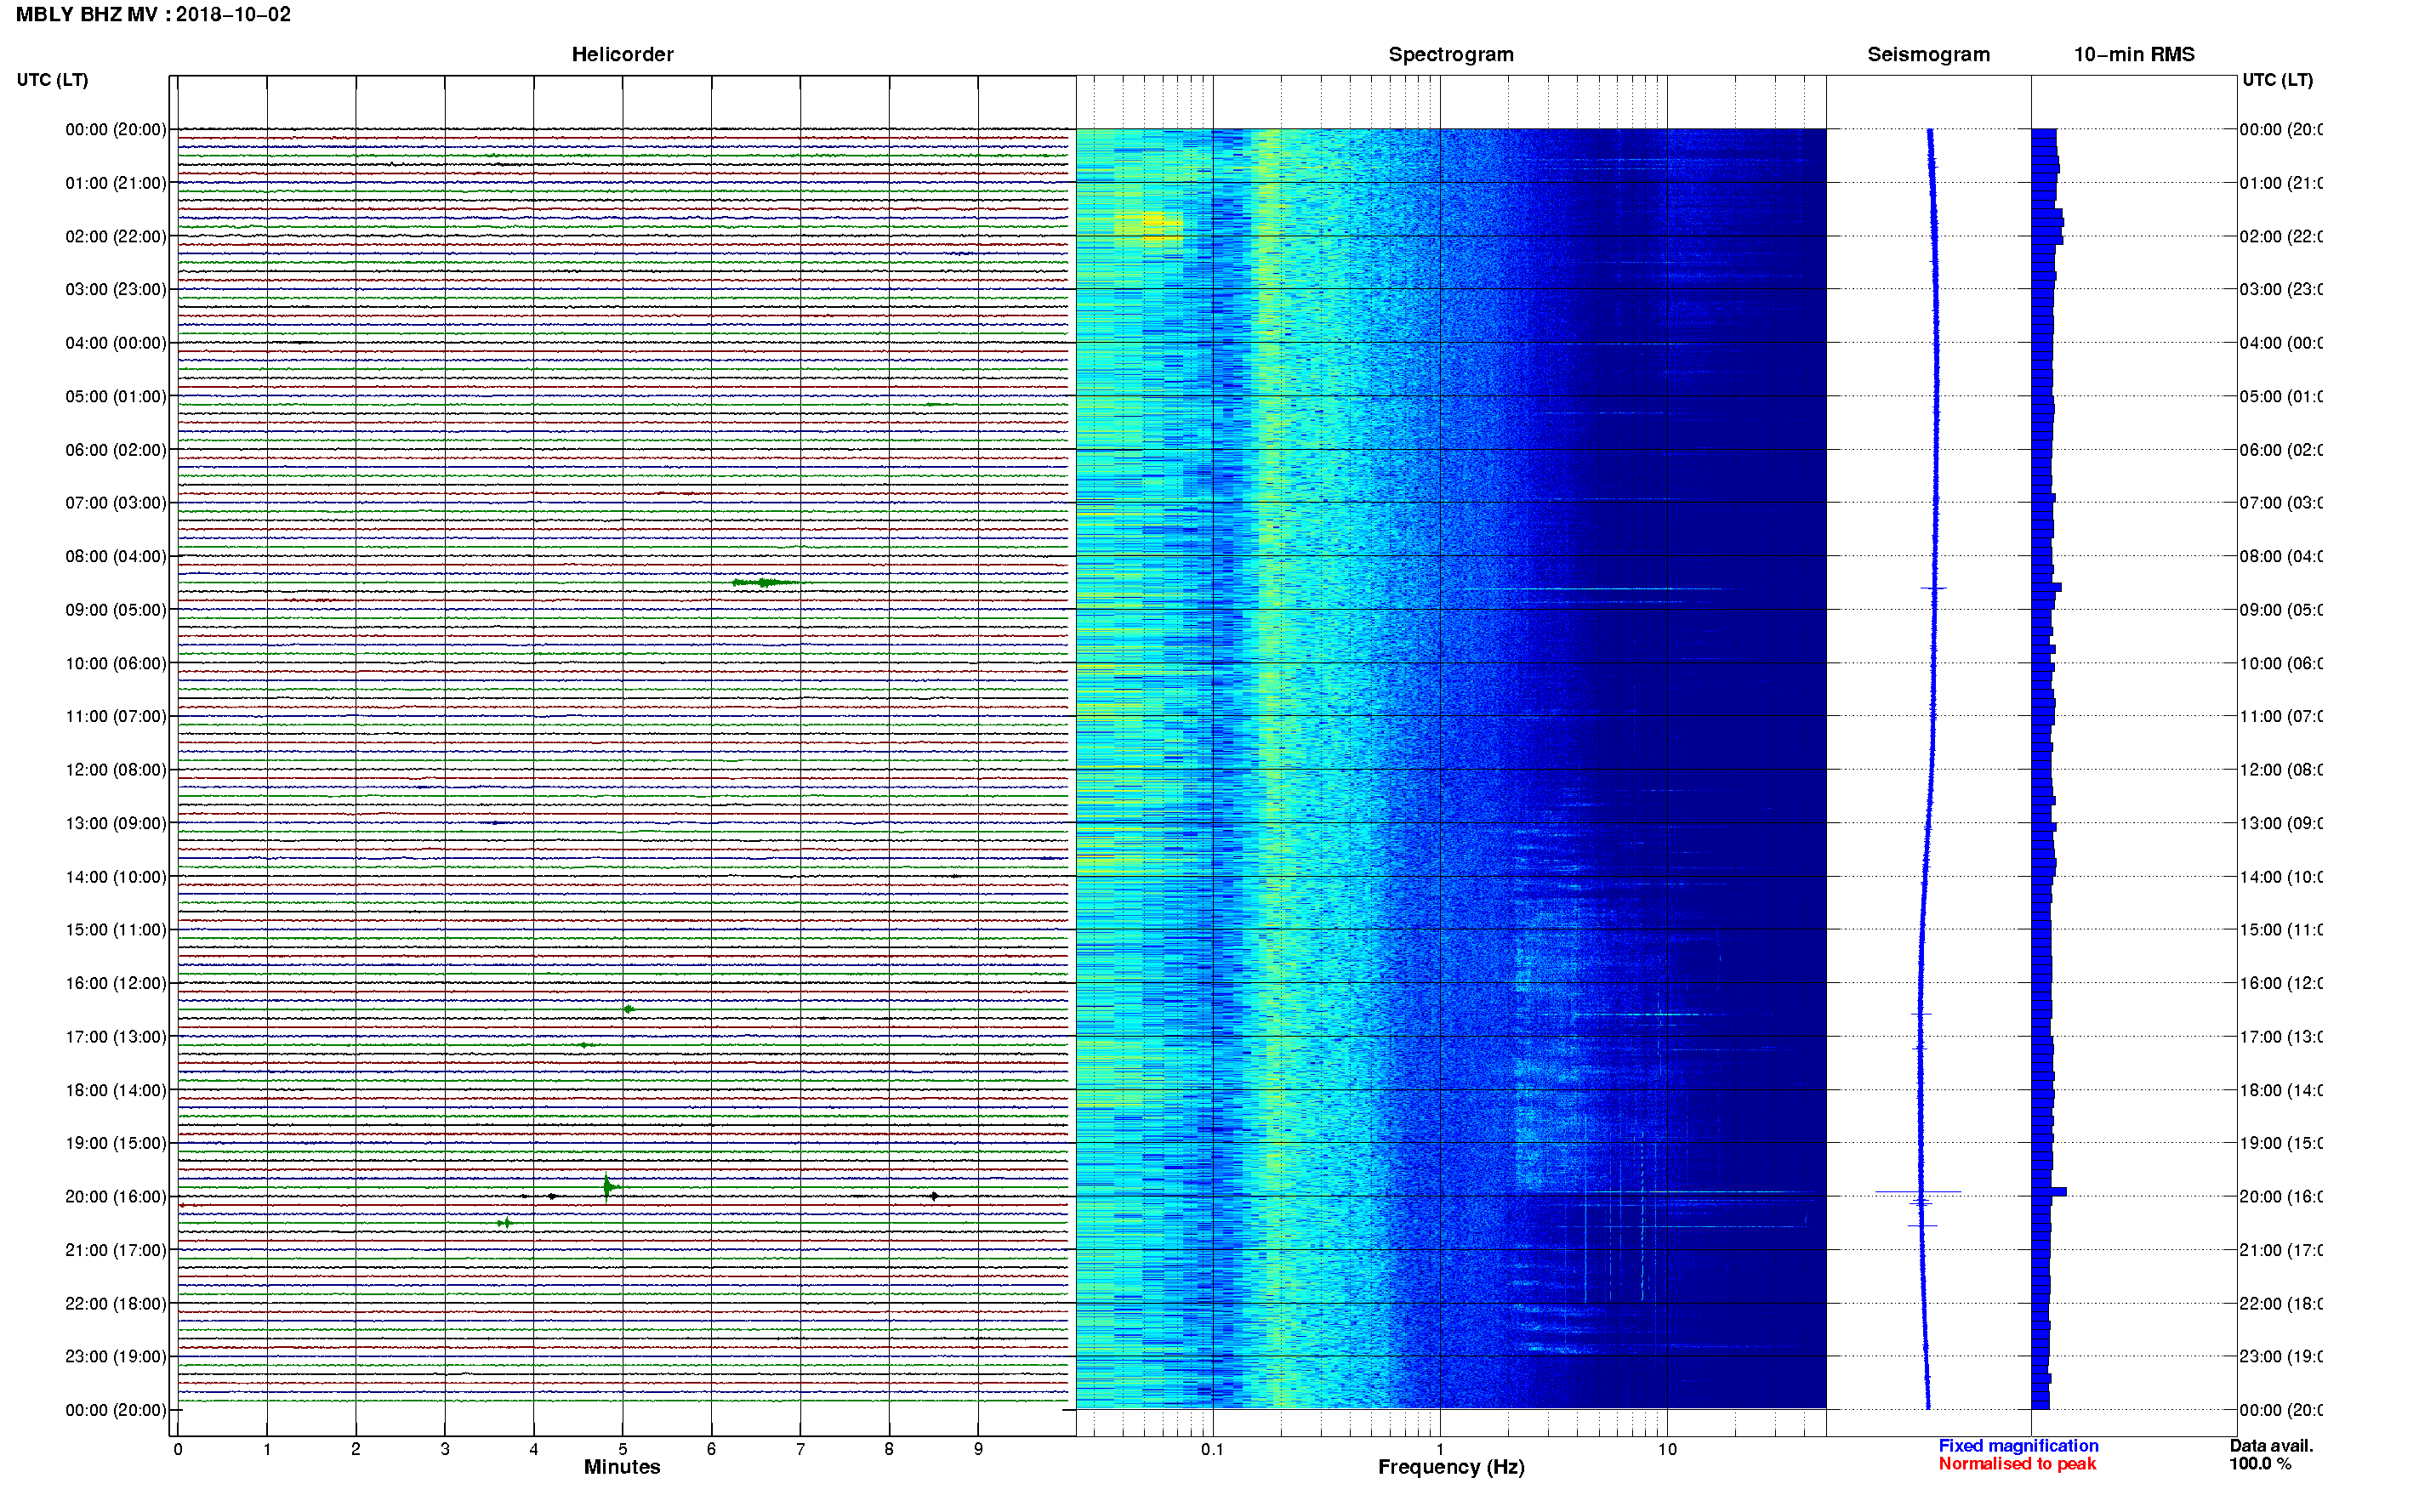Select the 'Helicorder' panel heading
Viewport: 2419px width, 1512px height.
click(x=622, y=55)
